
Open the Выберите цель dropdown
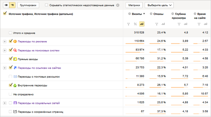pos(159,5)
